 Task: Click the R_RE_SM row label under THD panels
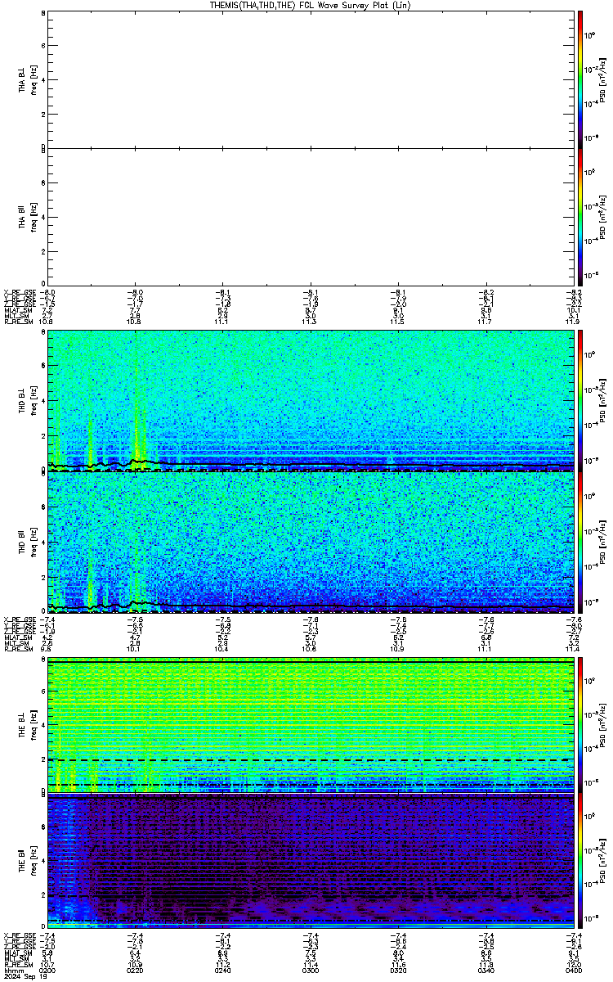pyautogui.click(x=19, y=649)
